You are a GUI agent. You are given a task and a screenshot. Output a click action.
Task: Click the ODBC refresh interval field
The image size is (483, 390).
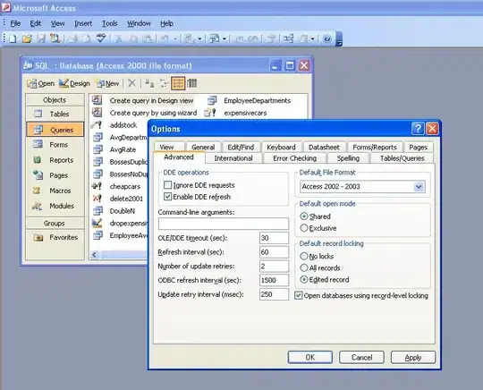coord(274,280)
